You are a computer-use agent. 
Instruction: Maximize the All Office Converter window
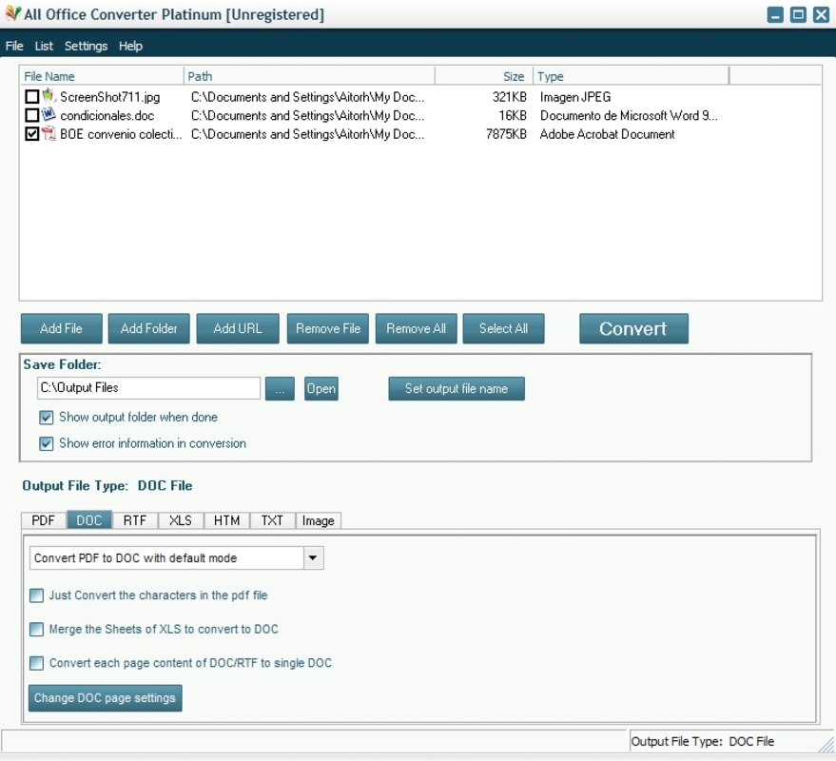pos(798,14)
